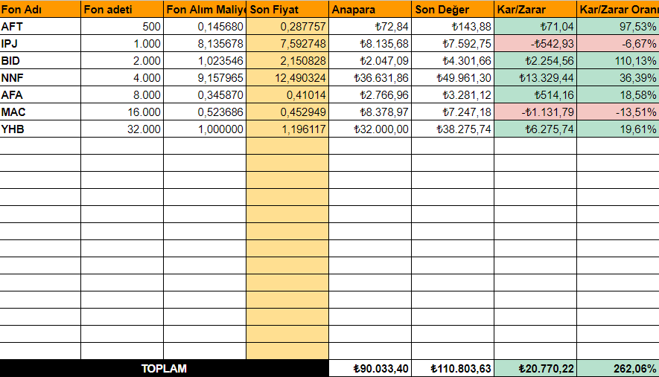Select the Son Fiyat header cell
659x377 pixels.
click(287, 9)
